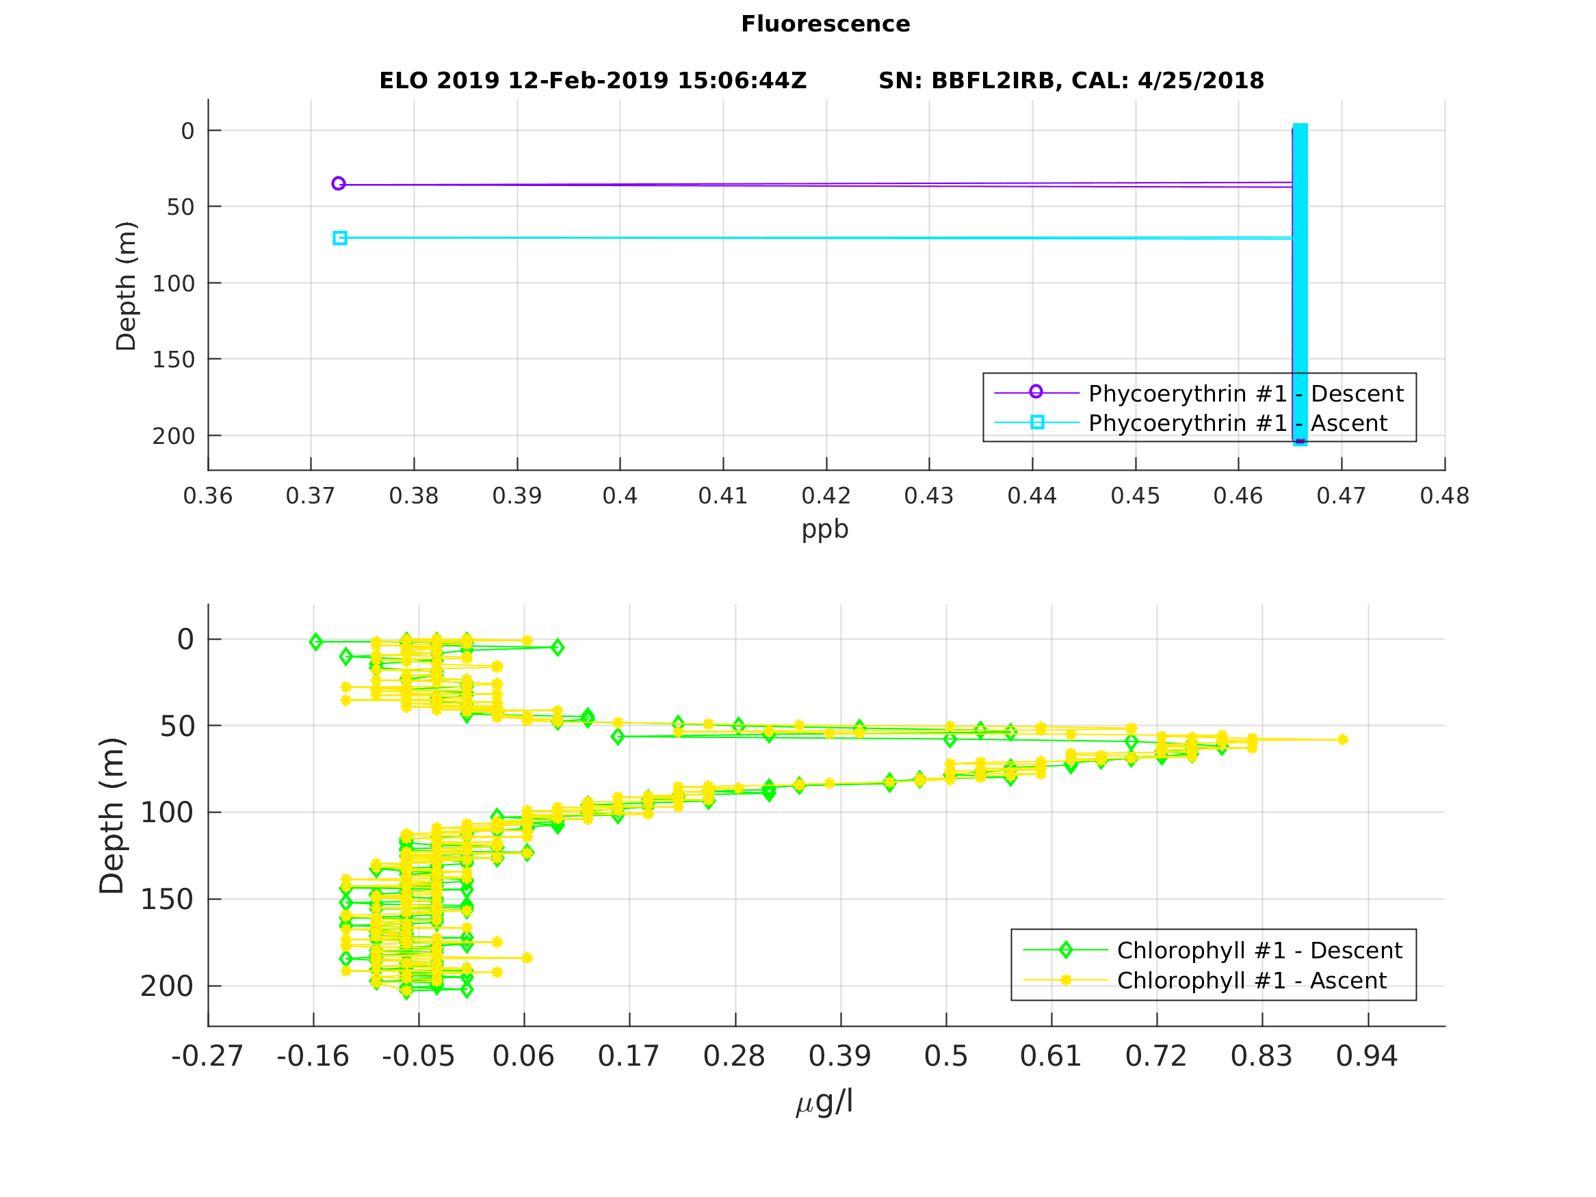The height and width of the screenshot is (1197, 1596).
Task: Click depth '100' tick on Chlorophyll plot
Action: click(x=167, y=813)
